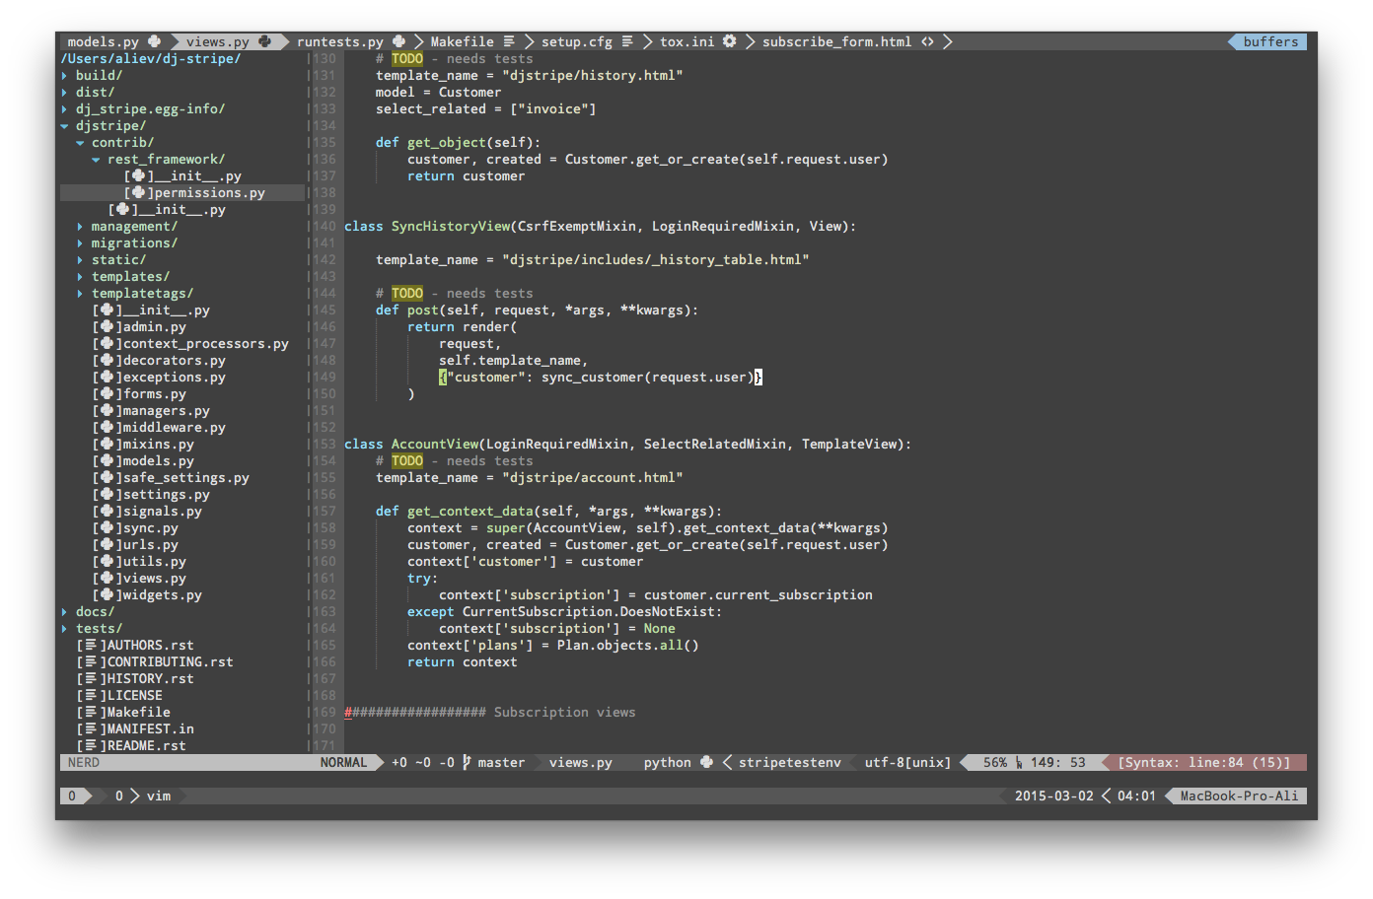The height and width of the screenshot is (899, 1373).
Task: Switch to the models.py buffer tab
Action: click(104, 41)
